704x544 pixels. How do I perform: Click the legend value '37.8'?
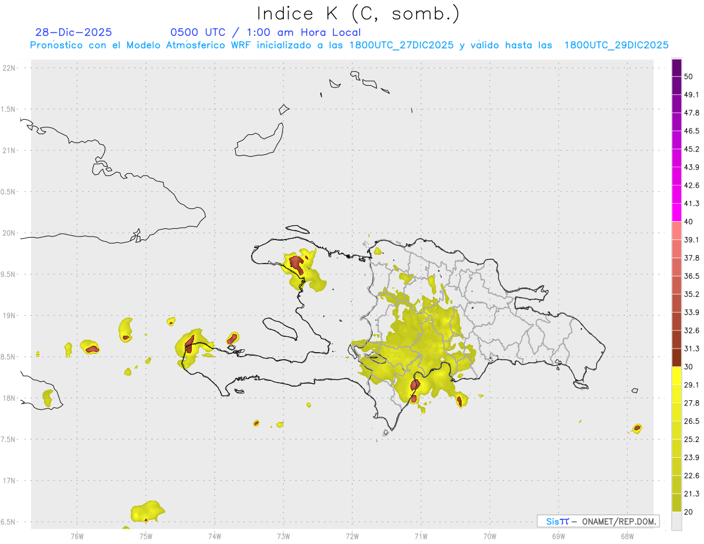(692, 258)
